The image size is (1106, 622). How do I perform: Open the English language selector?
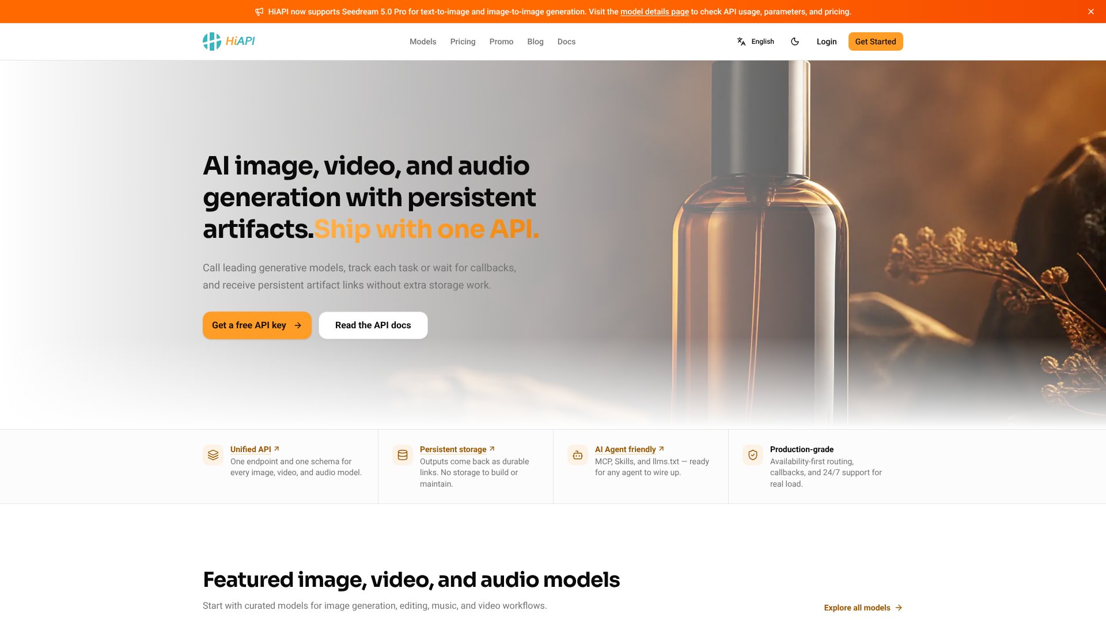pos(755,41)
